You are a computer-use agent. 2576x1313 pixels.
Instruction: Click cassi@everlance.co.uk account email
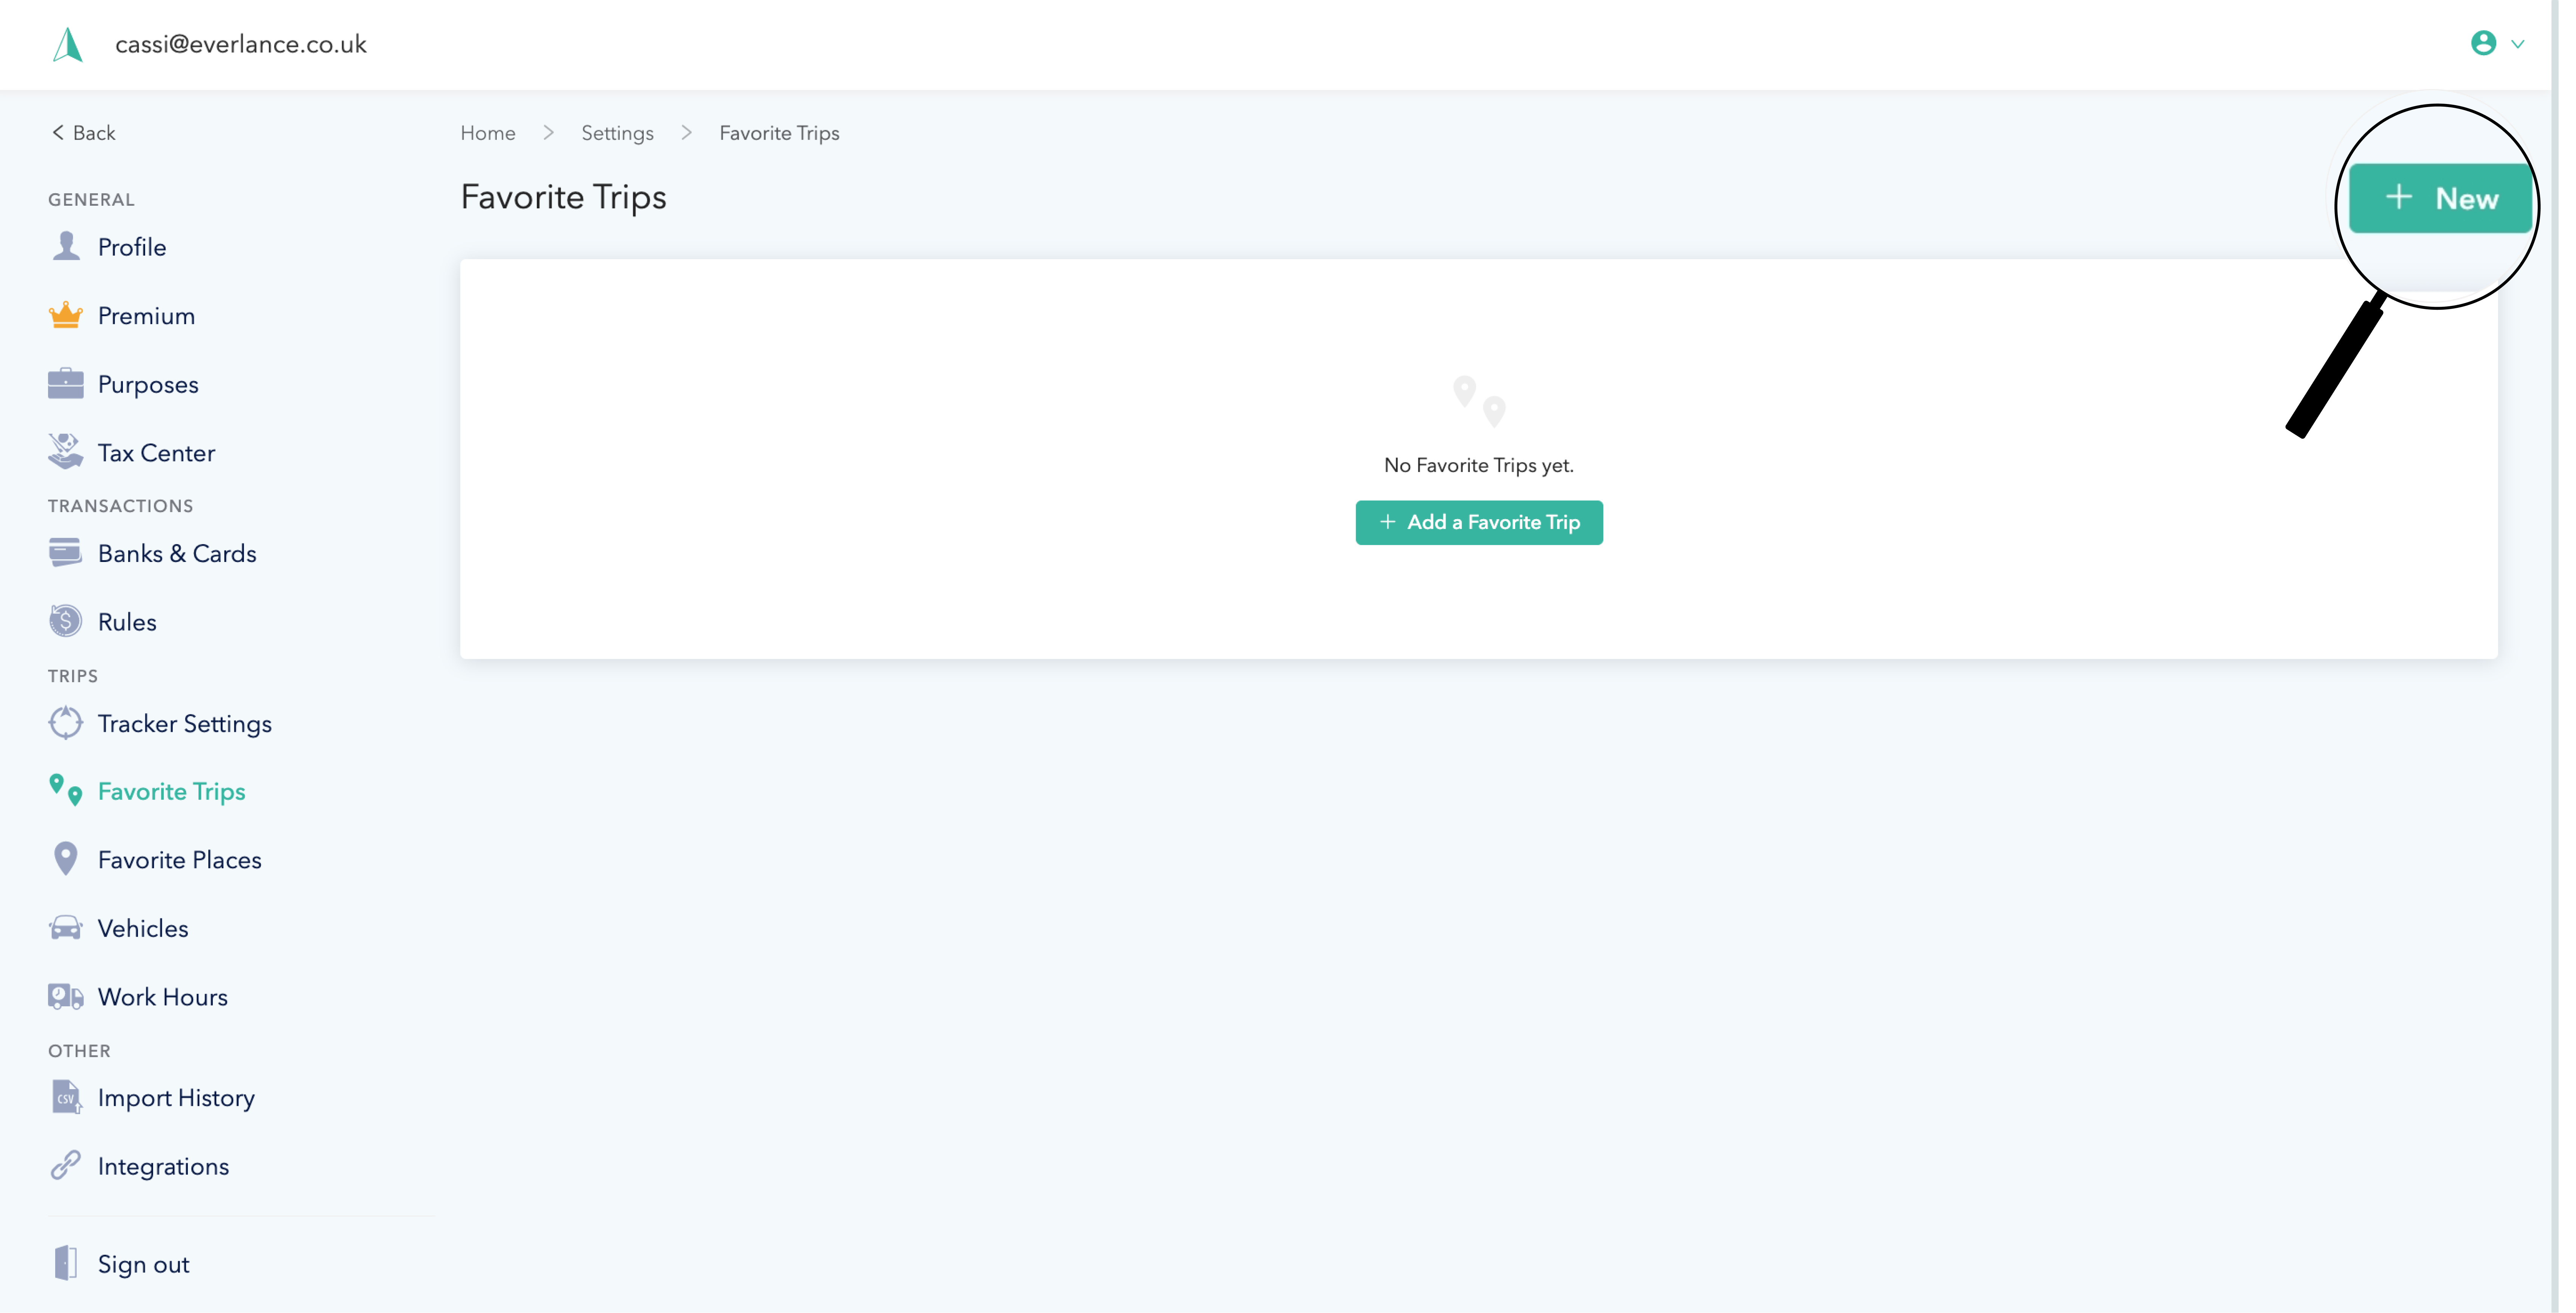pyautogui.click(x=241, y=45)
